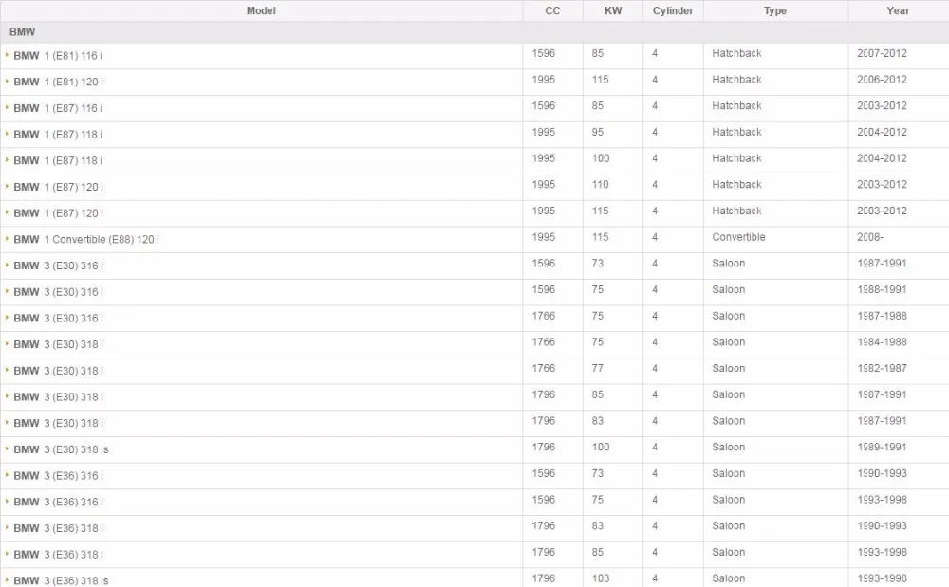Open BMW 3 (E36) 316 i link for 1993-1998
Image resolution: width=949 pixels, height=587 pixels.
point(58,502)
